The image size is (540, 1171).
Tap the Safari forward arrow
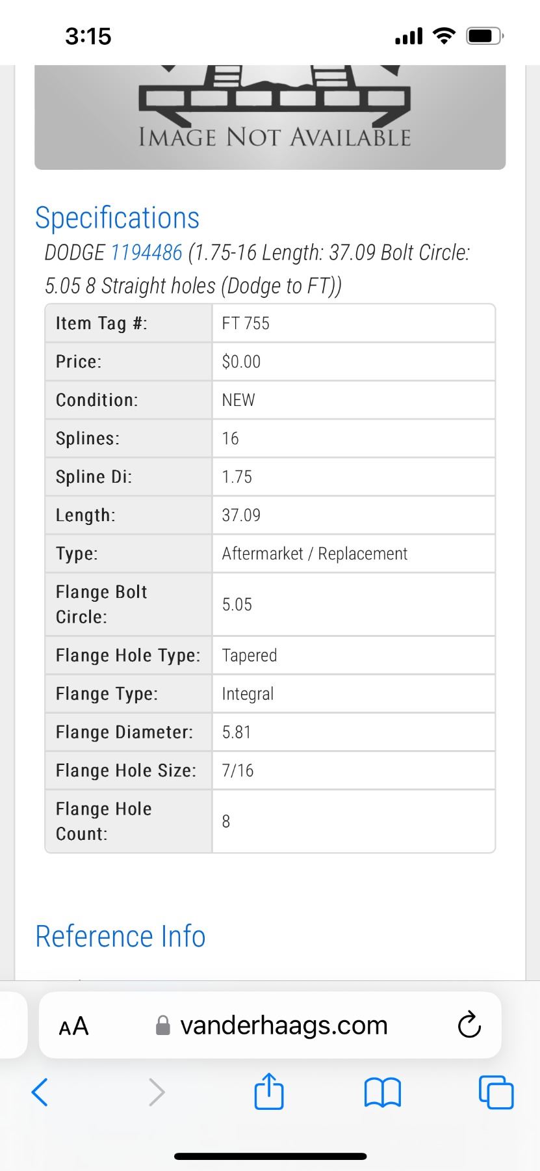point(157,1092)
